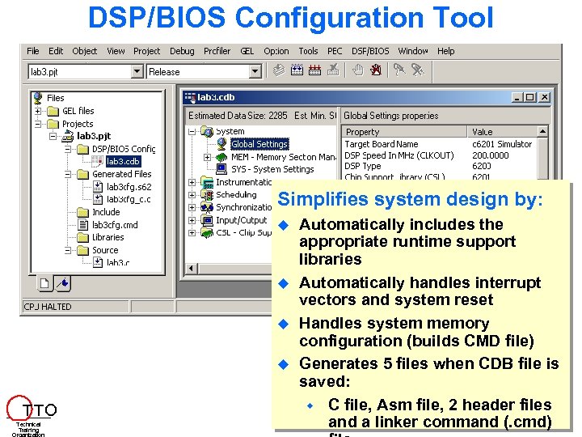The image size is (582, 437).
Task: Click the Synchronization node icon
Action: (x=207, y=207)
